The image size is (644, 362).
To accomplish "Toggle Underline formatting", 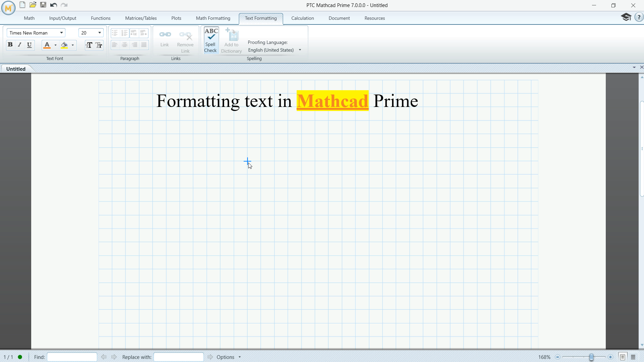I will [30, 45].
